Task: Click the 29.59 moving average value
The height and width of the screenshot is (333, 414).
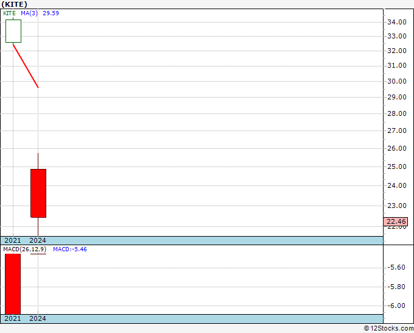Action: click(x=51, y=13)
